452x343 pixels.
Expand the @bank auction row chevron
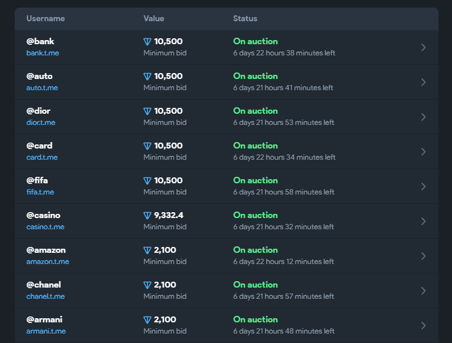(423, 48)
